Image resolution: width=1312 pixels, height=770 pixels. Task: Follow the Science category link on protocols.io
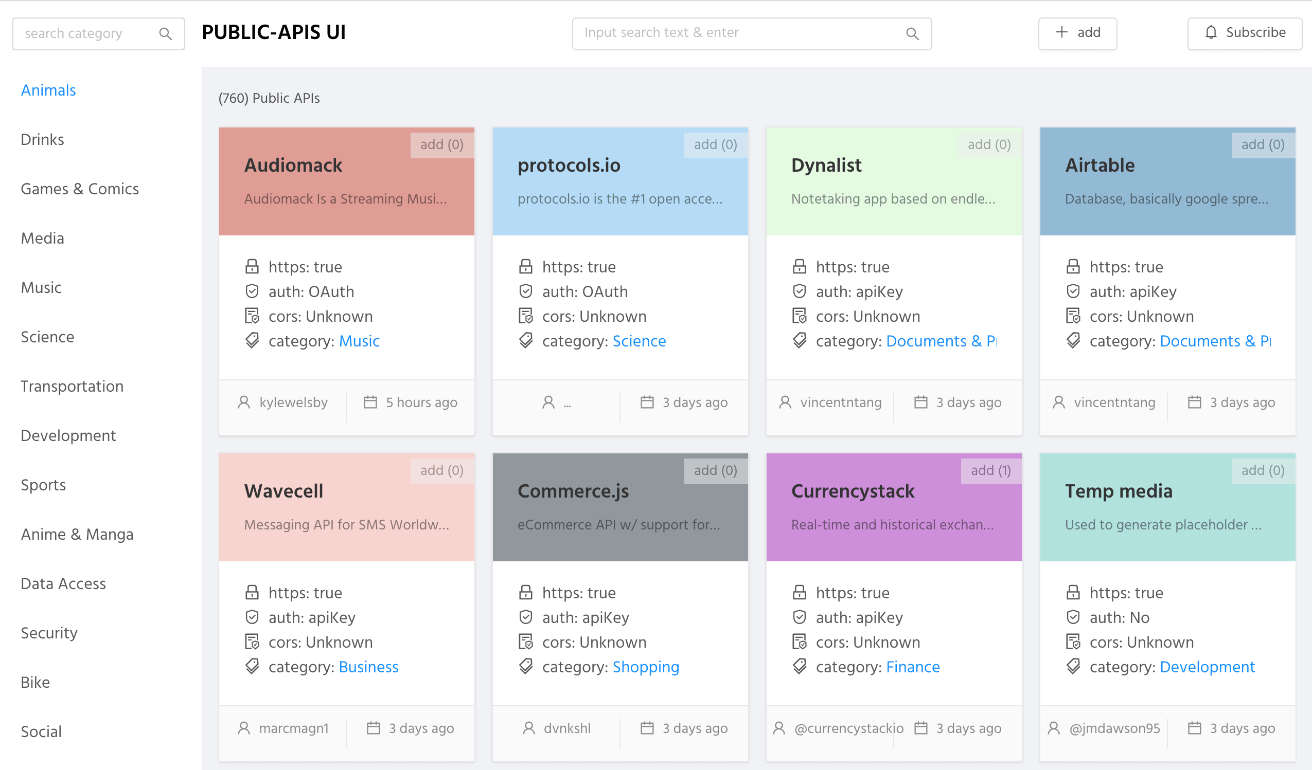coord(639,341)
